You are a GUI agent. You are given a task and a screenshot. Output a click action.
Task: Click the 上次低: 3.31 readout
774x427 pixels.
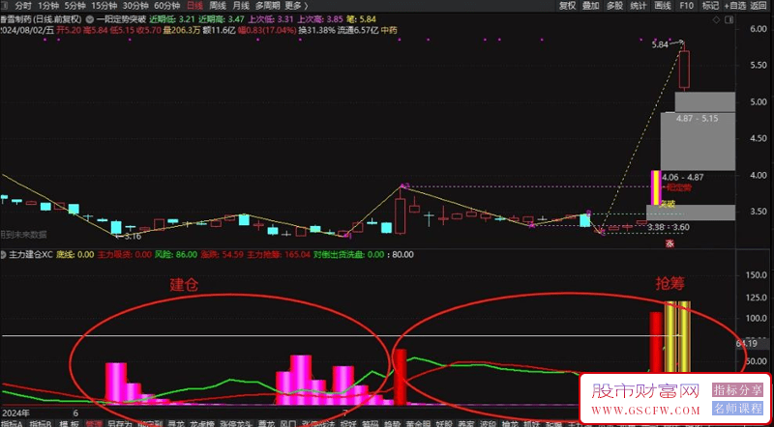pos(271,19)
